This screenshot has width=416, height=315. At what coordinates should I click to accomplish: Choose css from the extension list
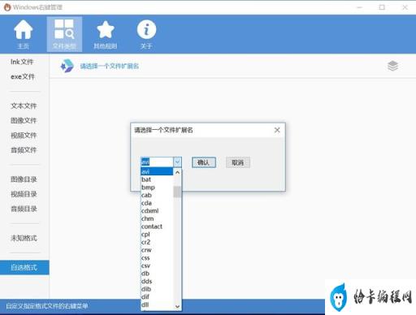tap(157, 258)
